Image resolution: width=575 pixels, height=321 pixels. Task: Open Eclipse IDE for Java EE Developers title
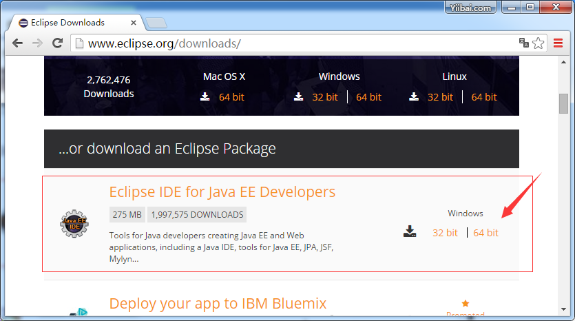pyautogui.click(x=222, y=191)
